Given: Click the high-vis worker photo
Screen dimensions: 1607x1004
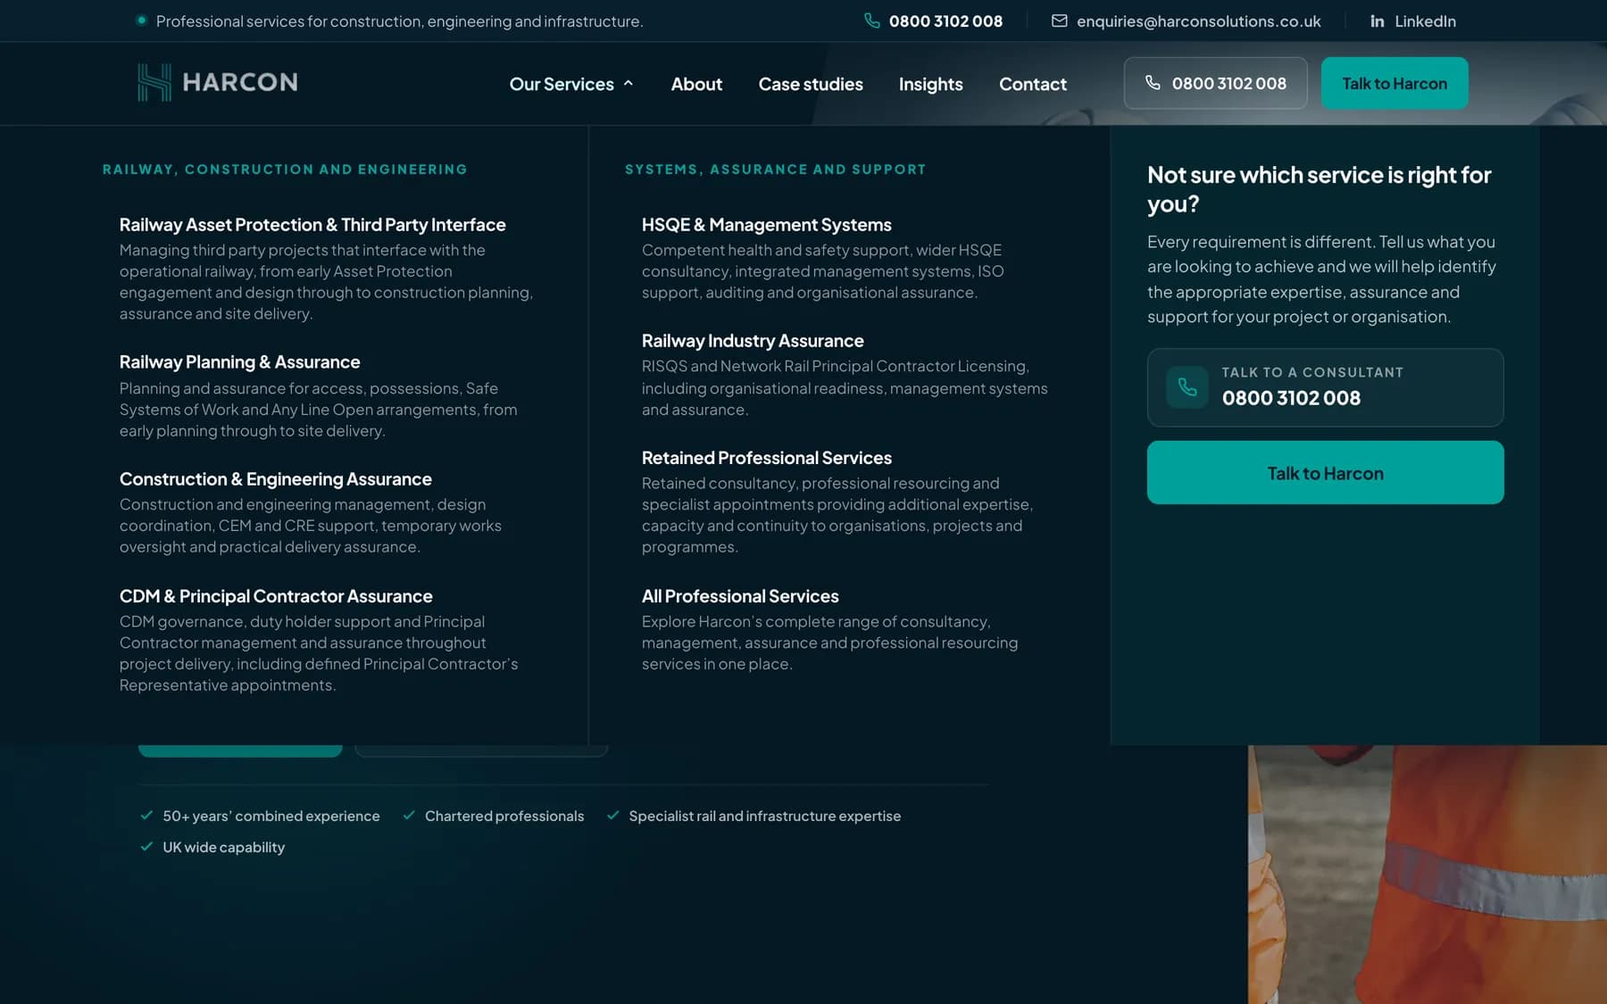Looking at the screenshot, I should click(x=1427, y=875).
